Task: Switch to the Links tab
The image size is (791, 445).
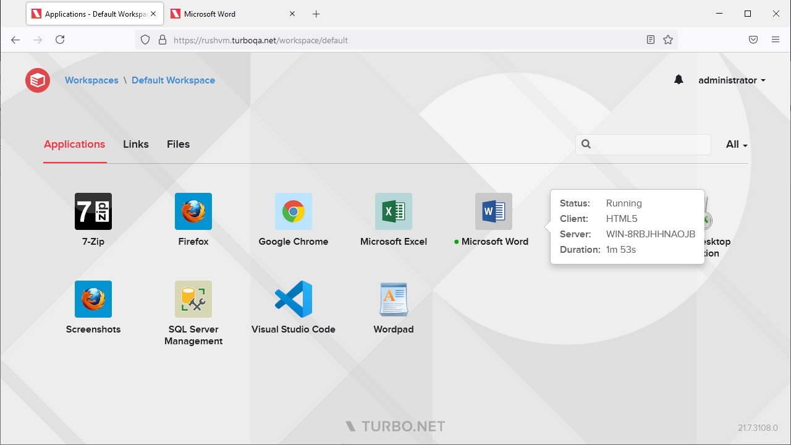Action: pos(136,144)
